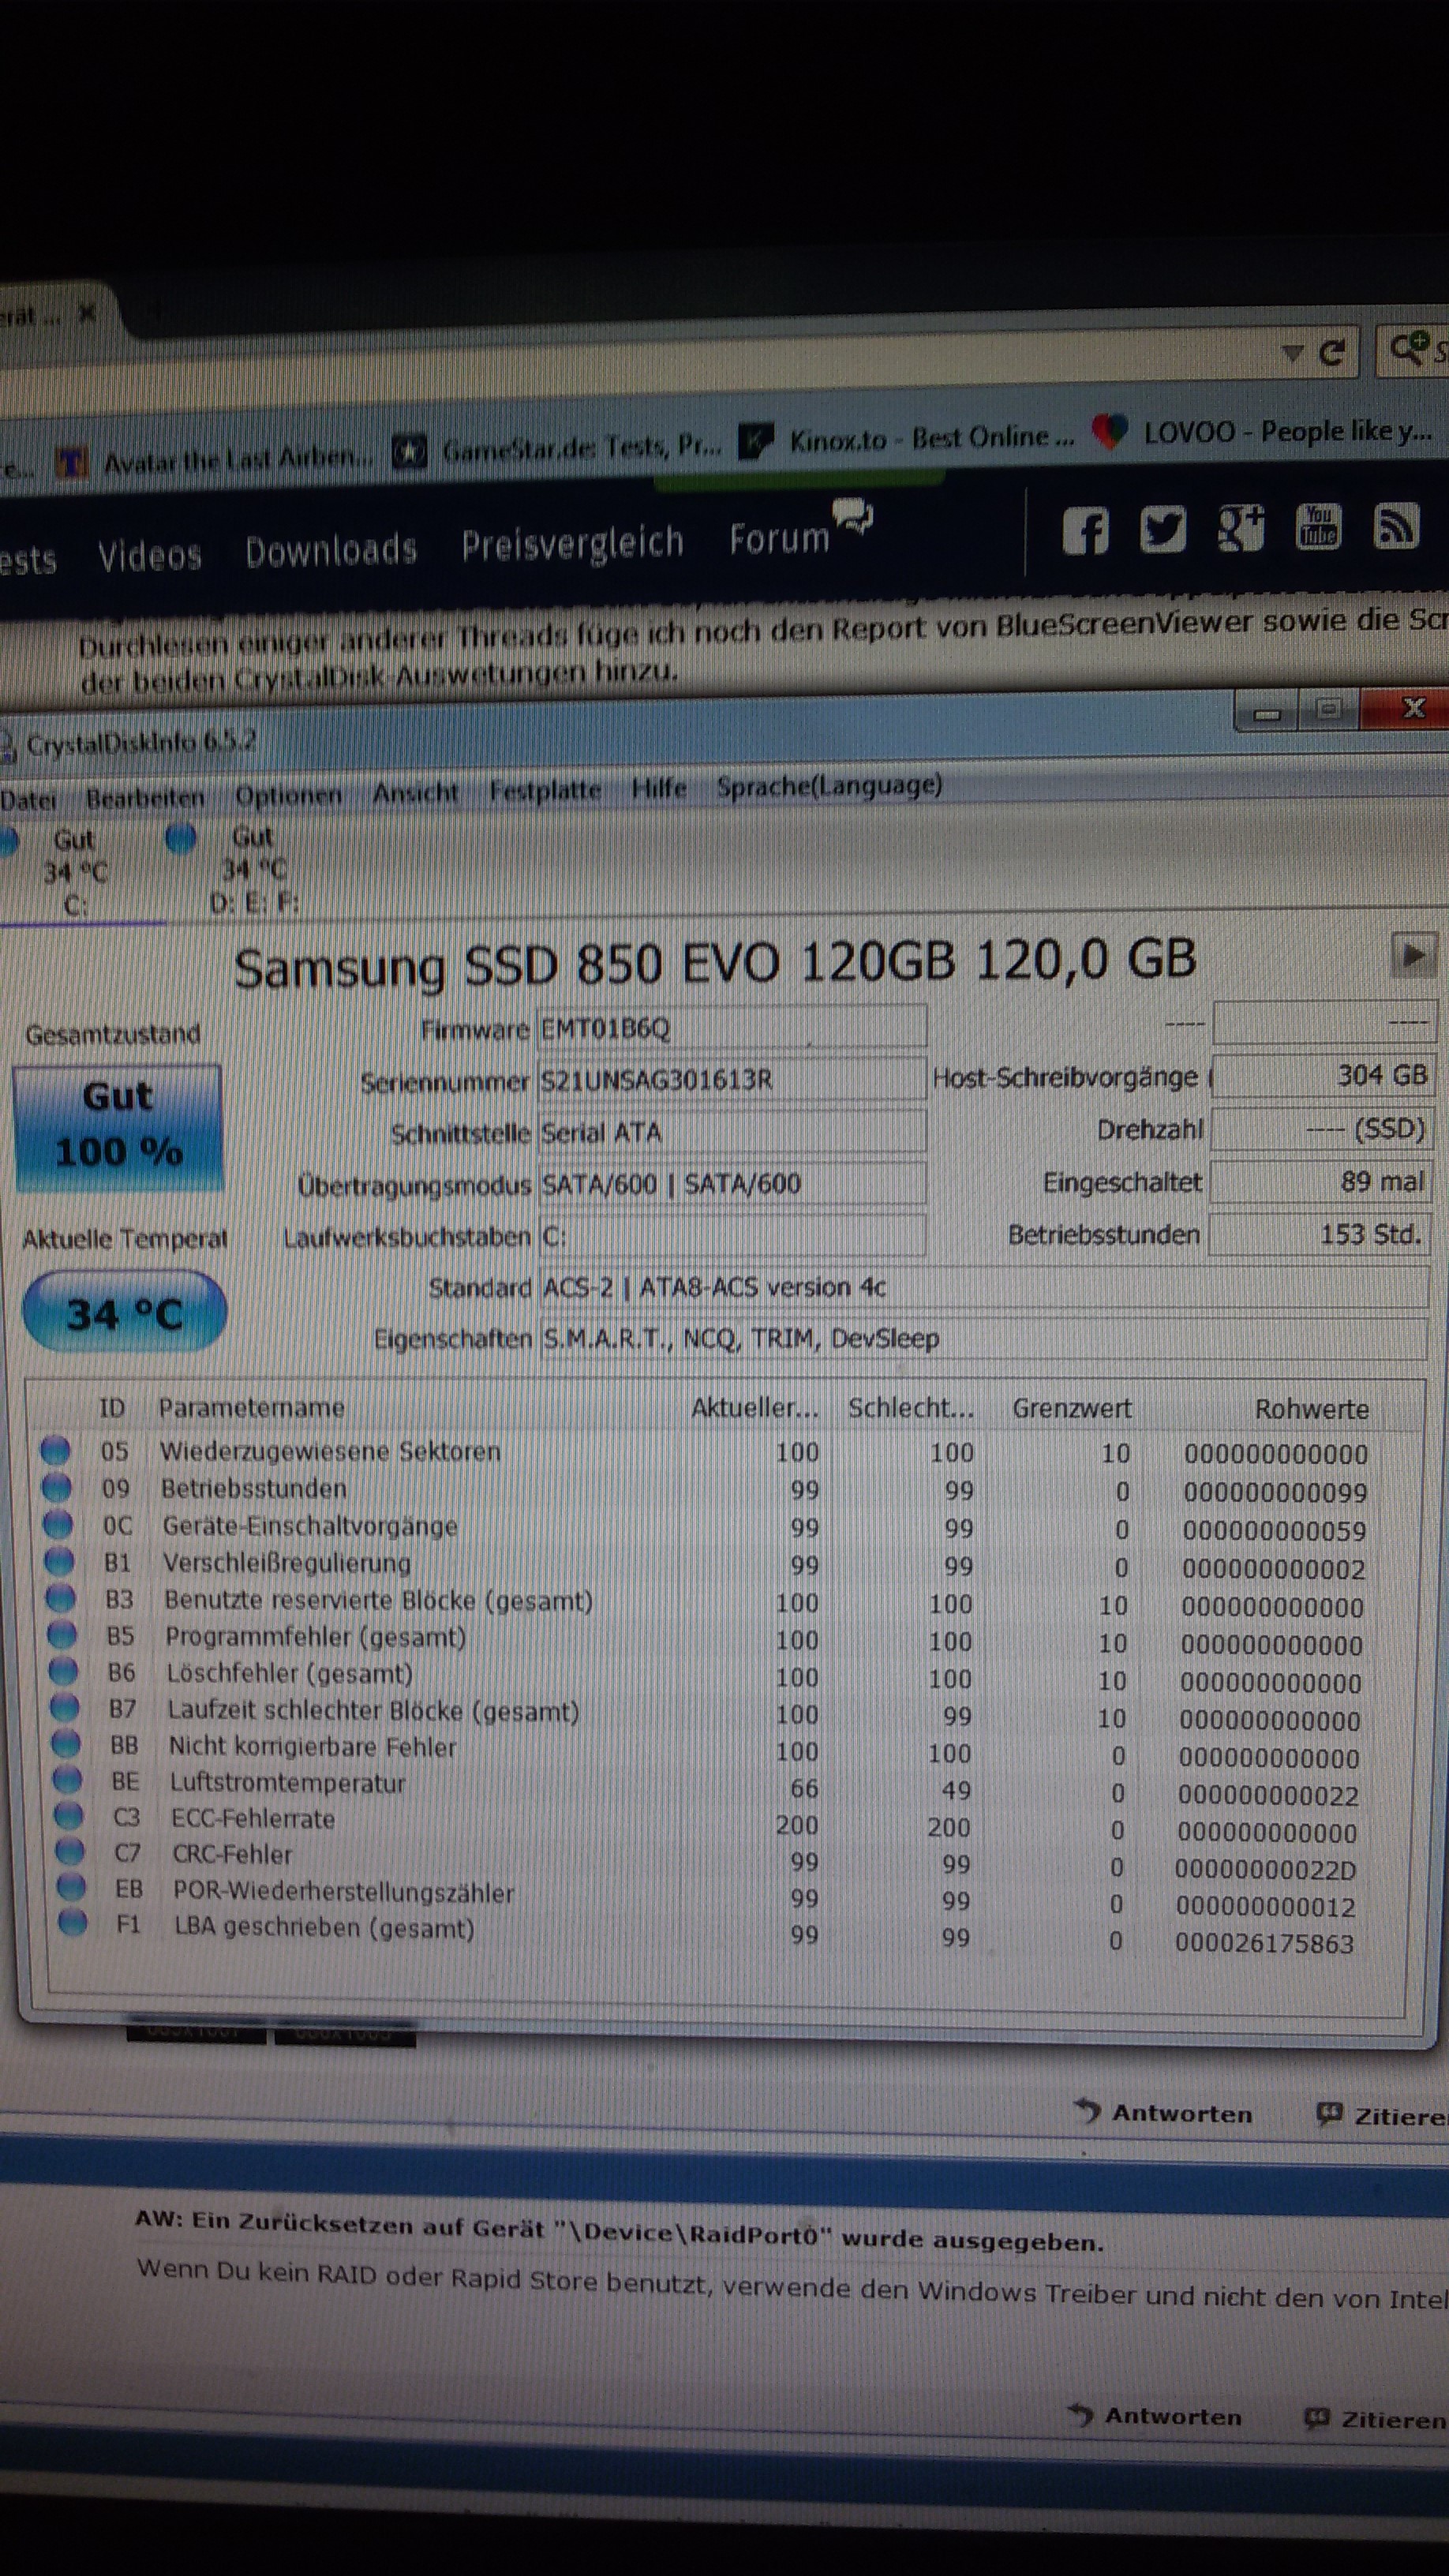The width and height of the screenshot is (1449, 2576).
Task: Click the Betriebsstunden 153 Std. value
Action: (1319, 1234)
